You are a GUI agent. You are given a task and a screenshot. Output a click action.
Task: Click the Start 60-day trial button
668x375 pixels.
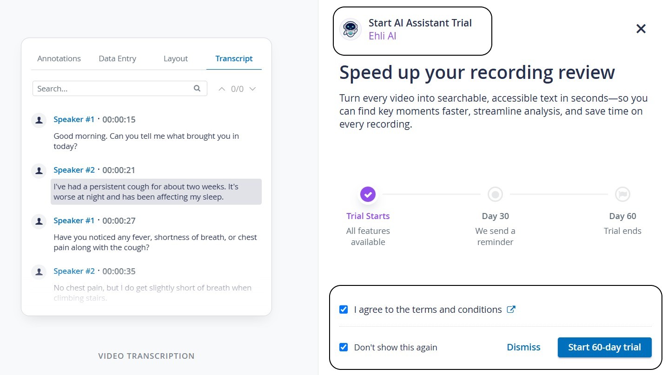[x=605, y=347]
